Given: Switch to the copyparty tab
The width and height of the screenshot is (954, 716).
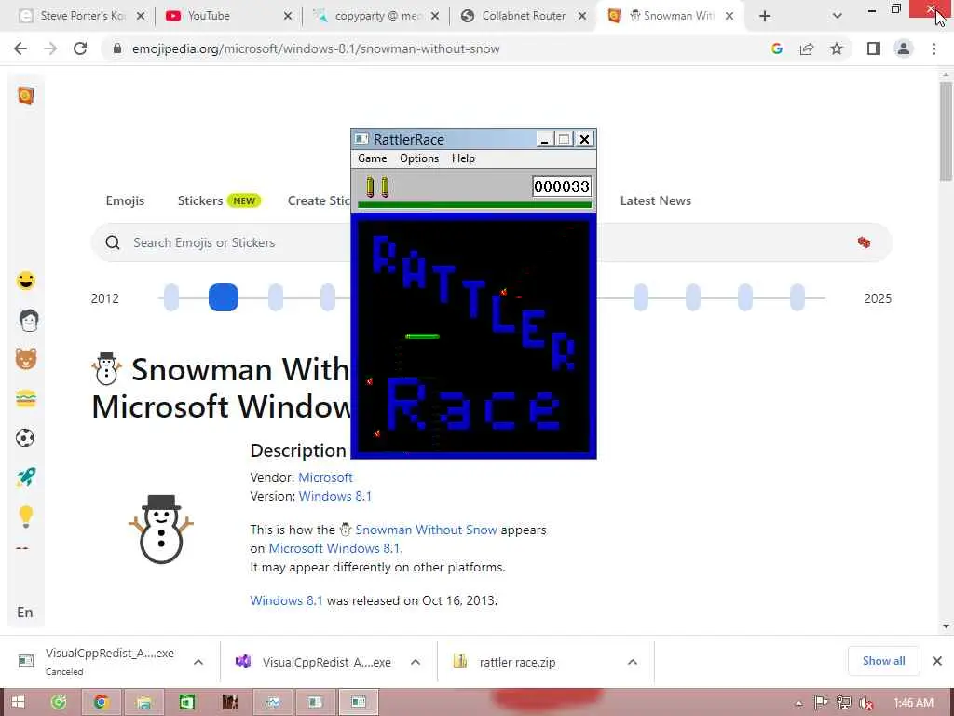Looking at the screenshot, I should (x=378, y=16).
